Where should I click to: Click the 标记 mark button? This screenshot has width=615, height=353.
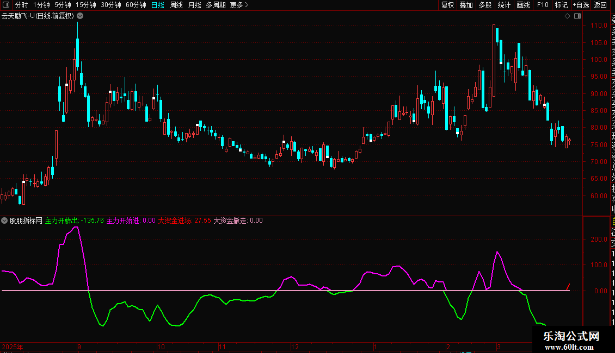tap(561, 5)
